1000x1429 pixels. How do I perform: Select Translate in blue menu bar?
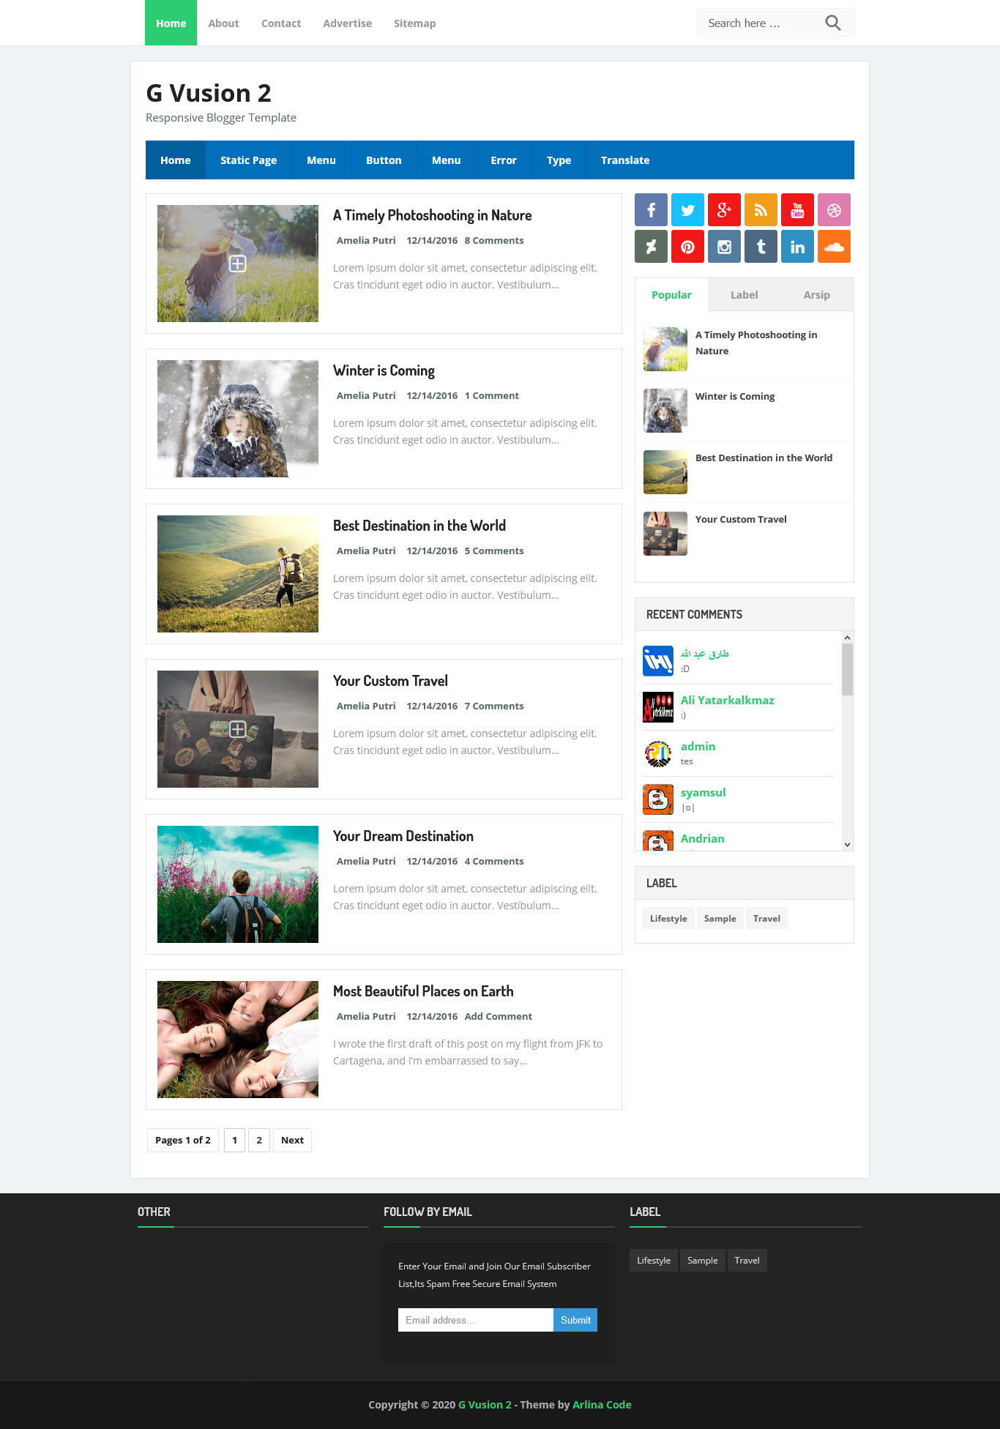point(625,160)
